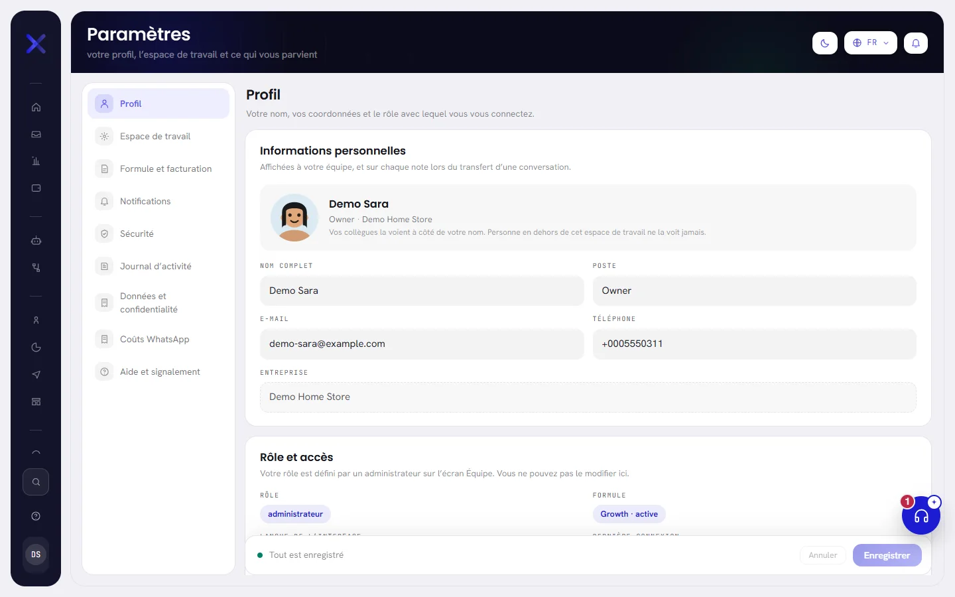Open Données et confidentialité section
The height and width of the screenshot is (597, 955).
(x=159, y=303)
